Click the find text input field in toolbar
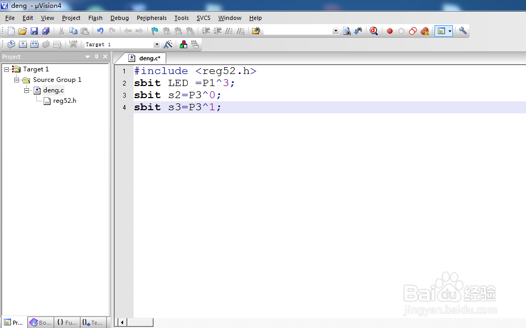 click(298, 31)
